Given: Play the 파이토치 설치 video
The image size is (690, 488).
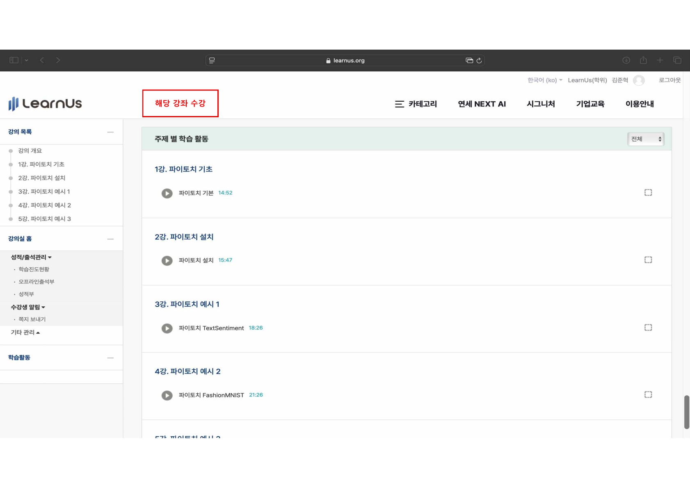Looking at the screenshot, I should pos(167,260).
